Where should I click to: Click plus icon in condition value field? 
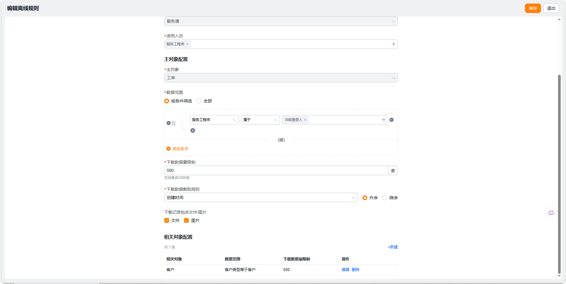(383, 120)
